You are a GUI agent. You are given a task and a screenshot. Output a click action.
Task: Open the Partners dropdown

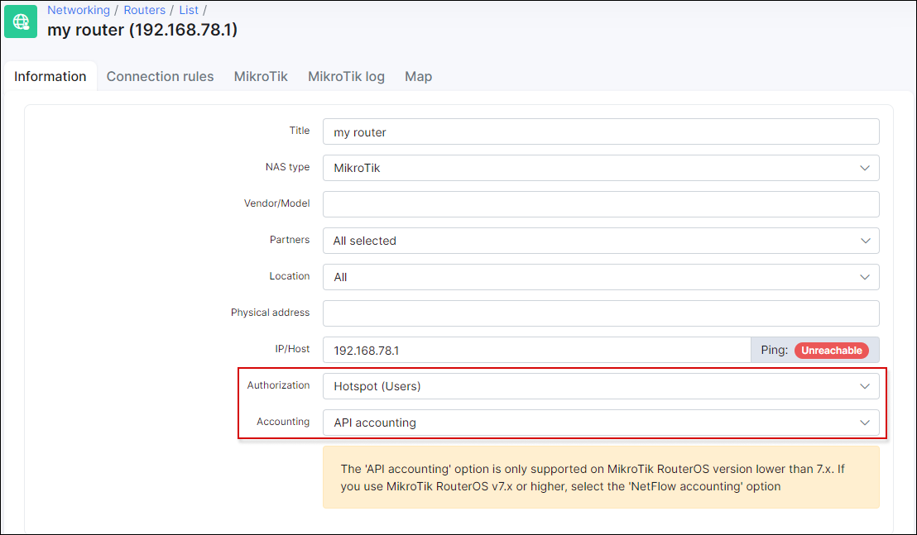coord(600,241)
